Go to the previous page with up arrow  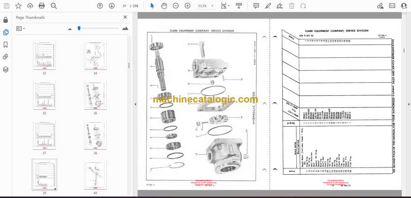click(x=100, y=6)
